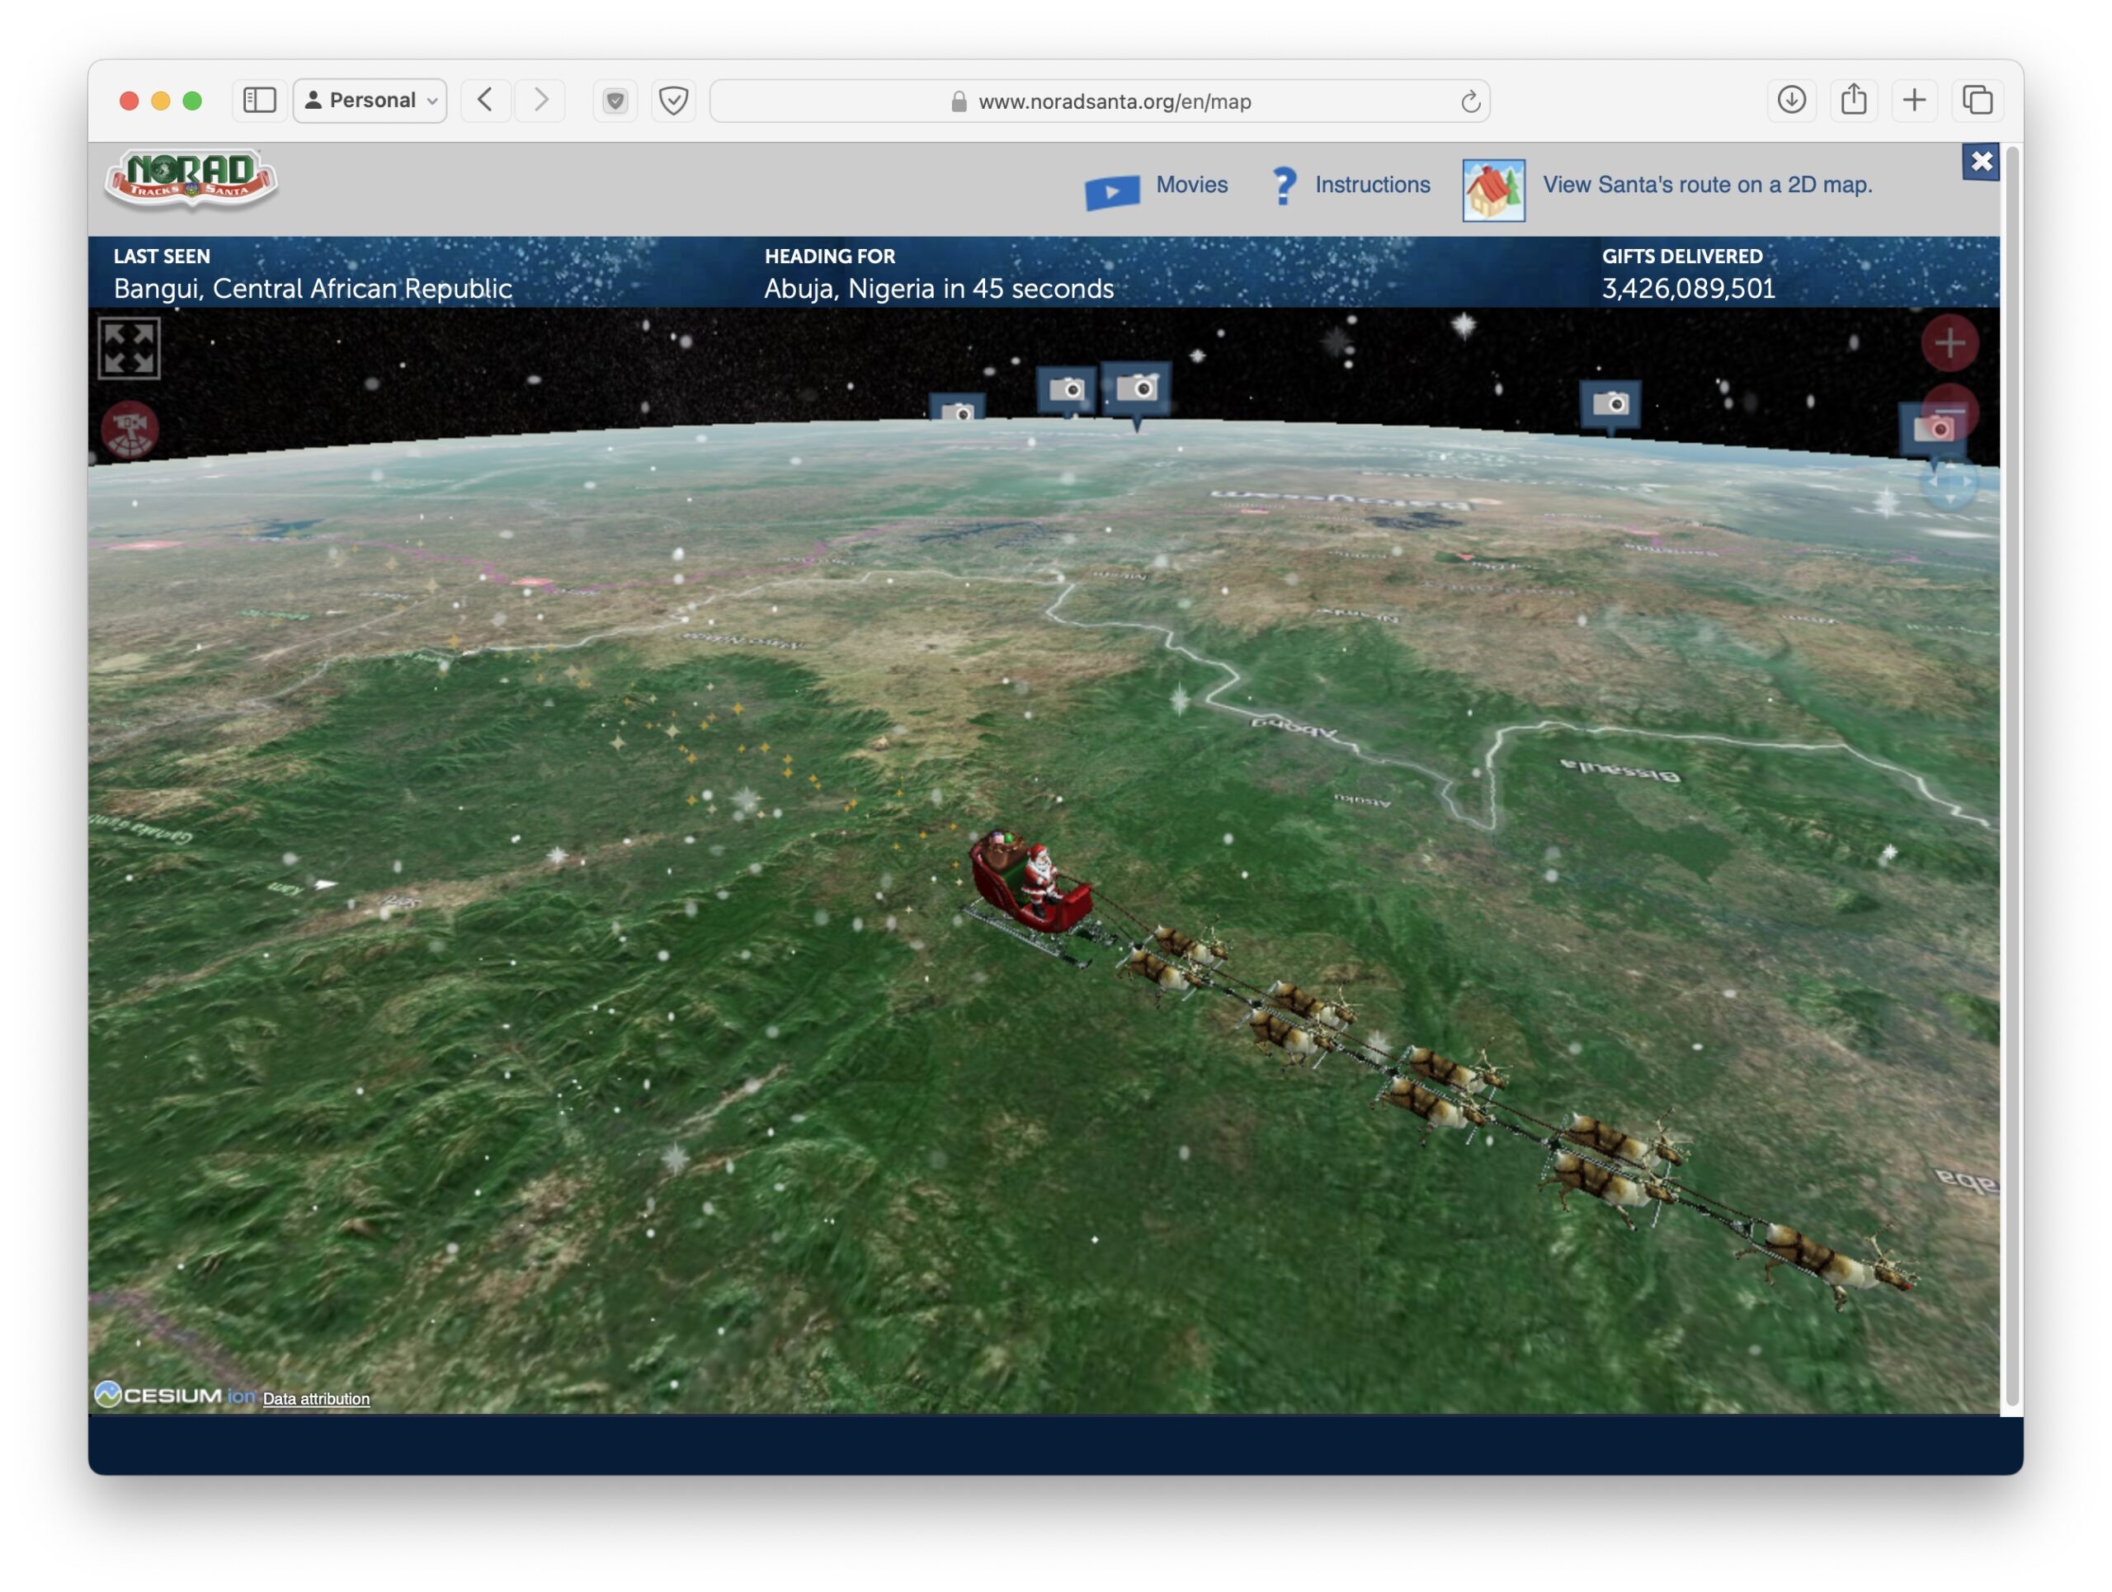Image resolution: width=2112 pixels, height=1592 pixels.
Task: Click the fullscreen expand icon on map
Action: click(x=129, y=348)
